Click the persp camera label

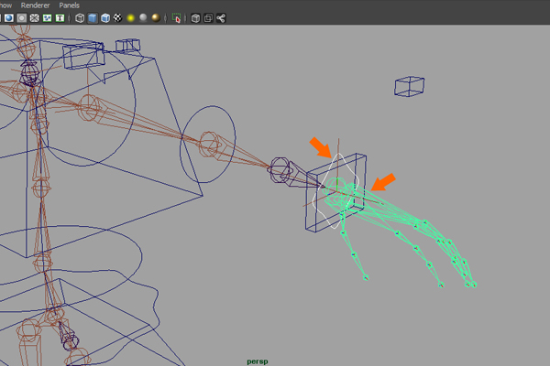258,361
